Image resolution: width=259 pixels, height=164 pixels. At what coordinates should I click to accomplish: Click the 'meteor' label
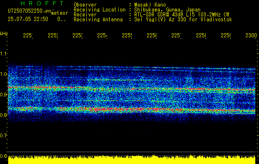click(x=60, y=13)
